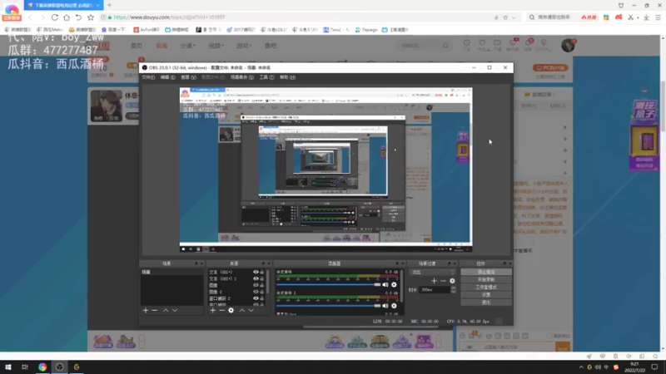Viewport: 666px width, 374px height.
Task: Open Windows Start menu
Action: coord(8,367)
